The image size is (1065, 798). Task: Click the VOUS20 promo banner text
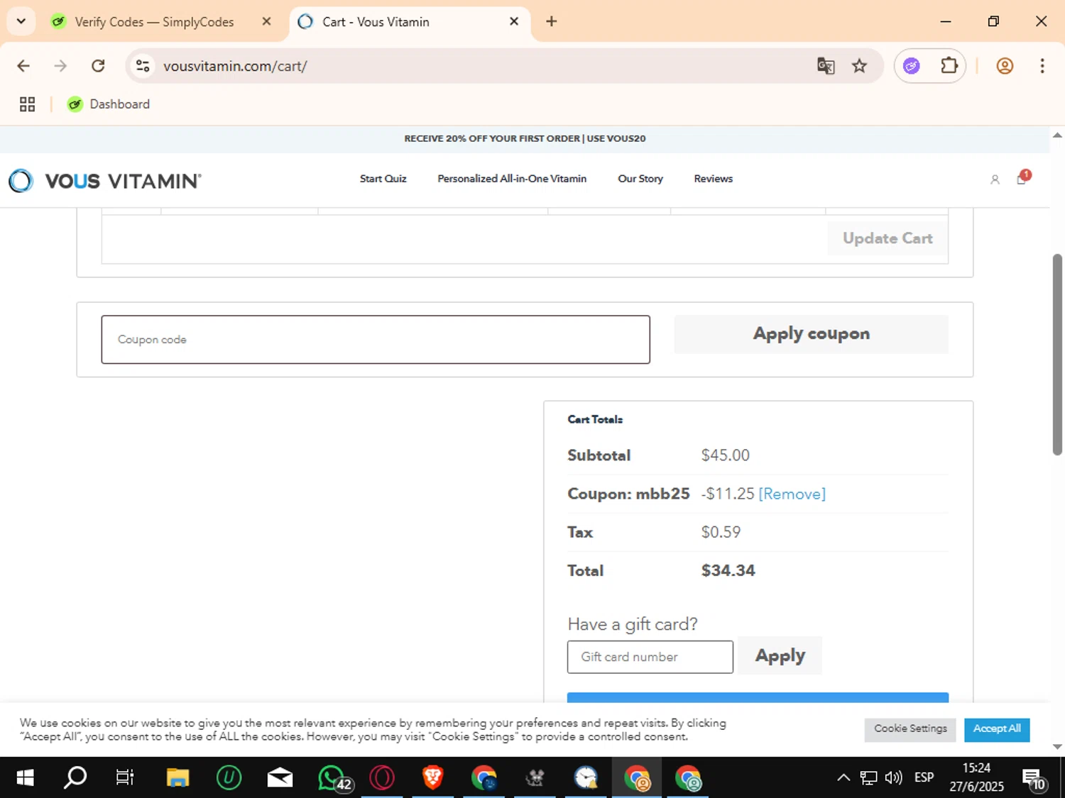point(525,138)
